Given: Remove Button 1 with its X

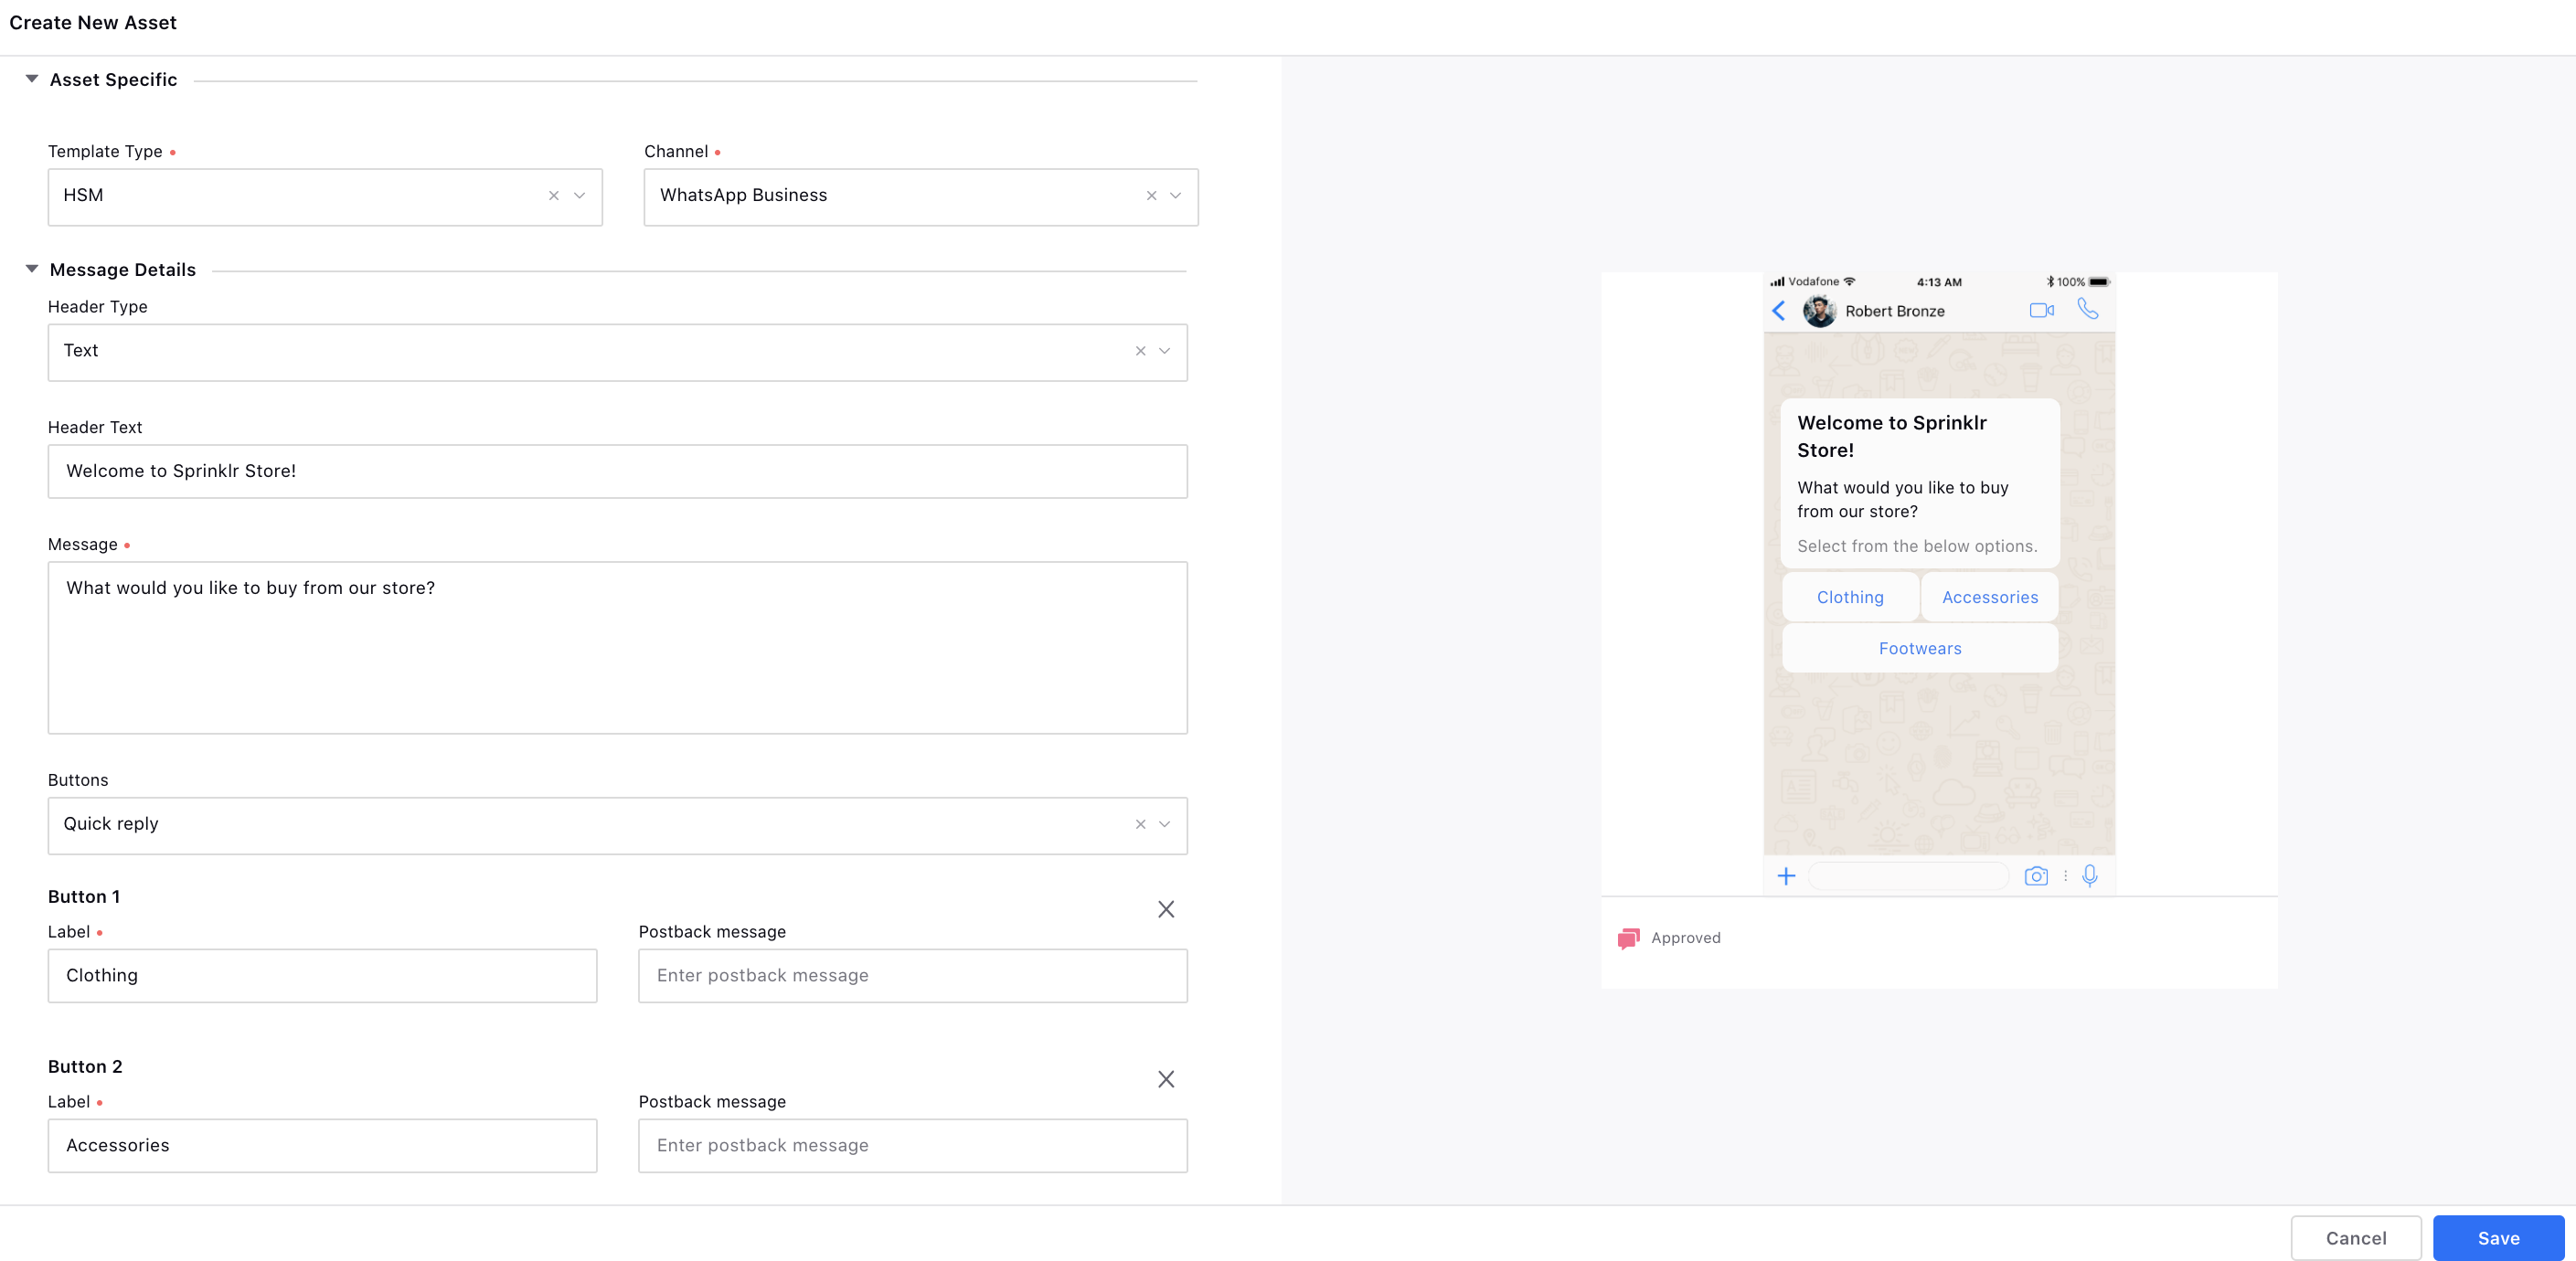Looking at the screenshot, I should (x=1166, y=909).
